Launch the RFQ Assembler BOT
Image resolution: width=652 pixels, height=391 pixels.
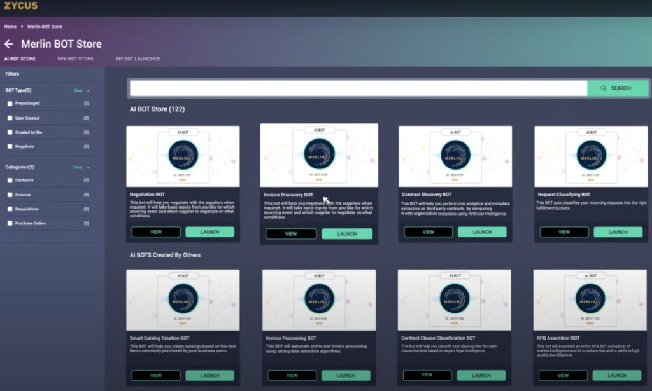coord(616,376)
